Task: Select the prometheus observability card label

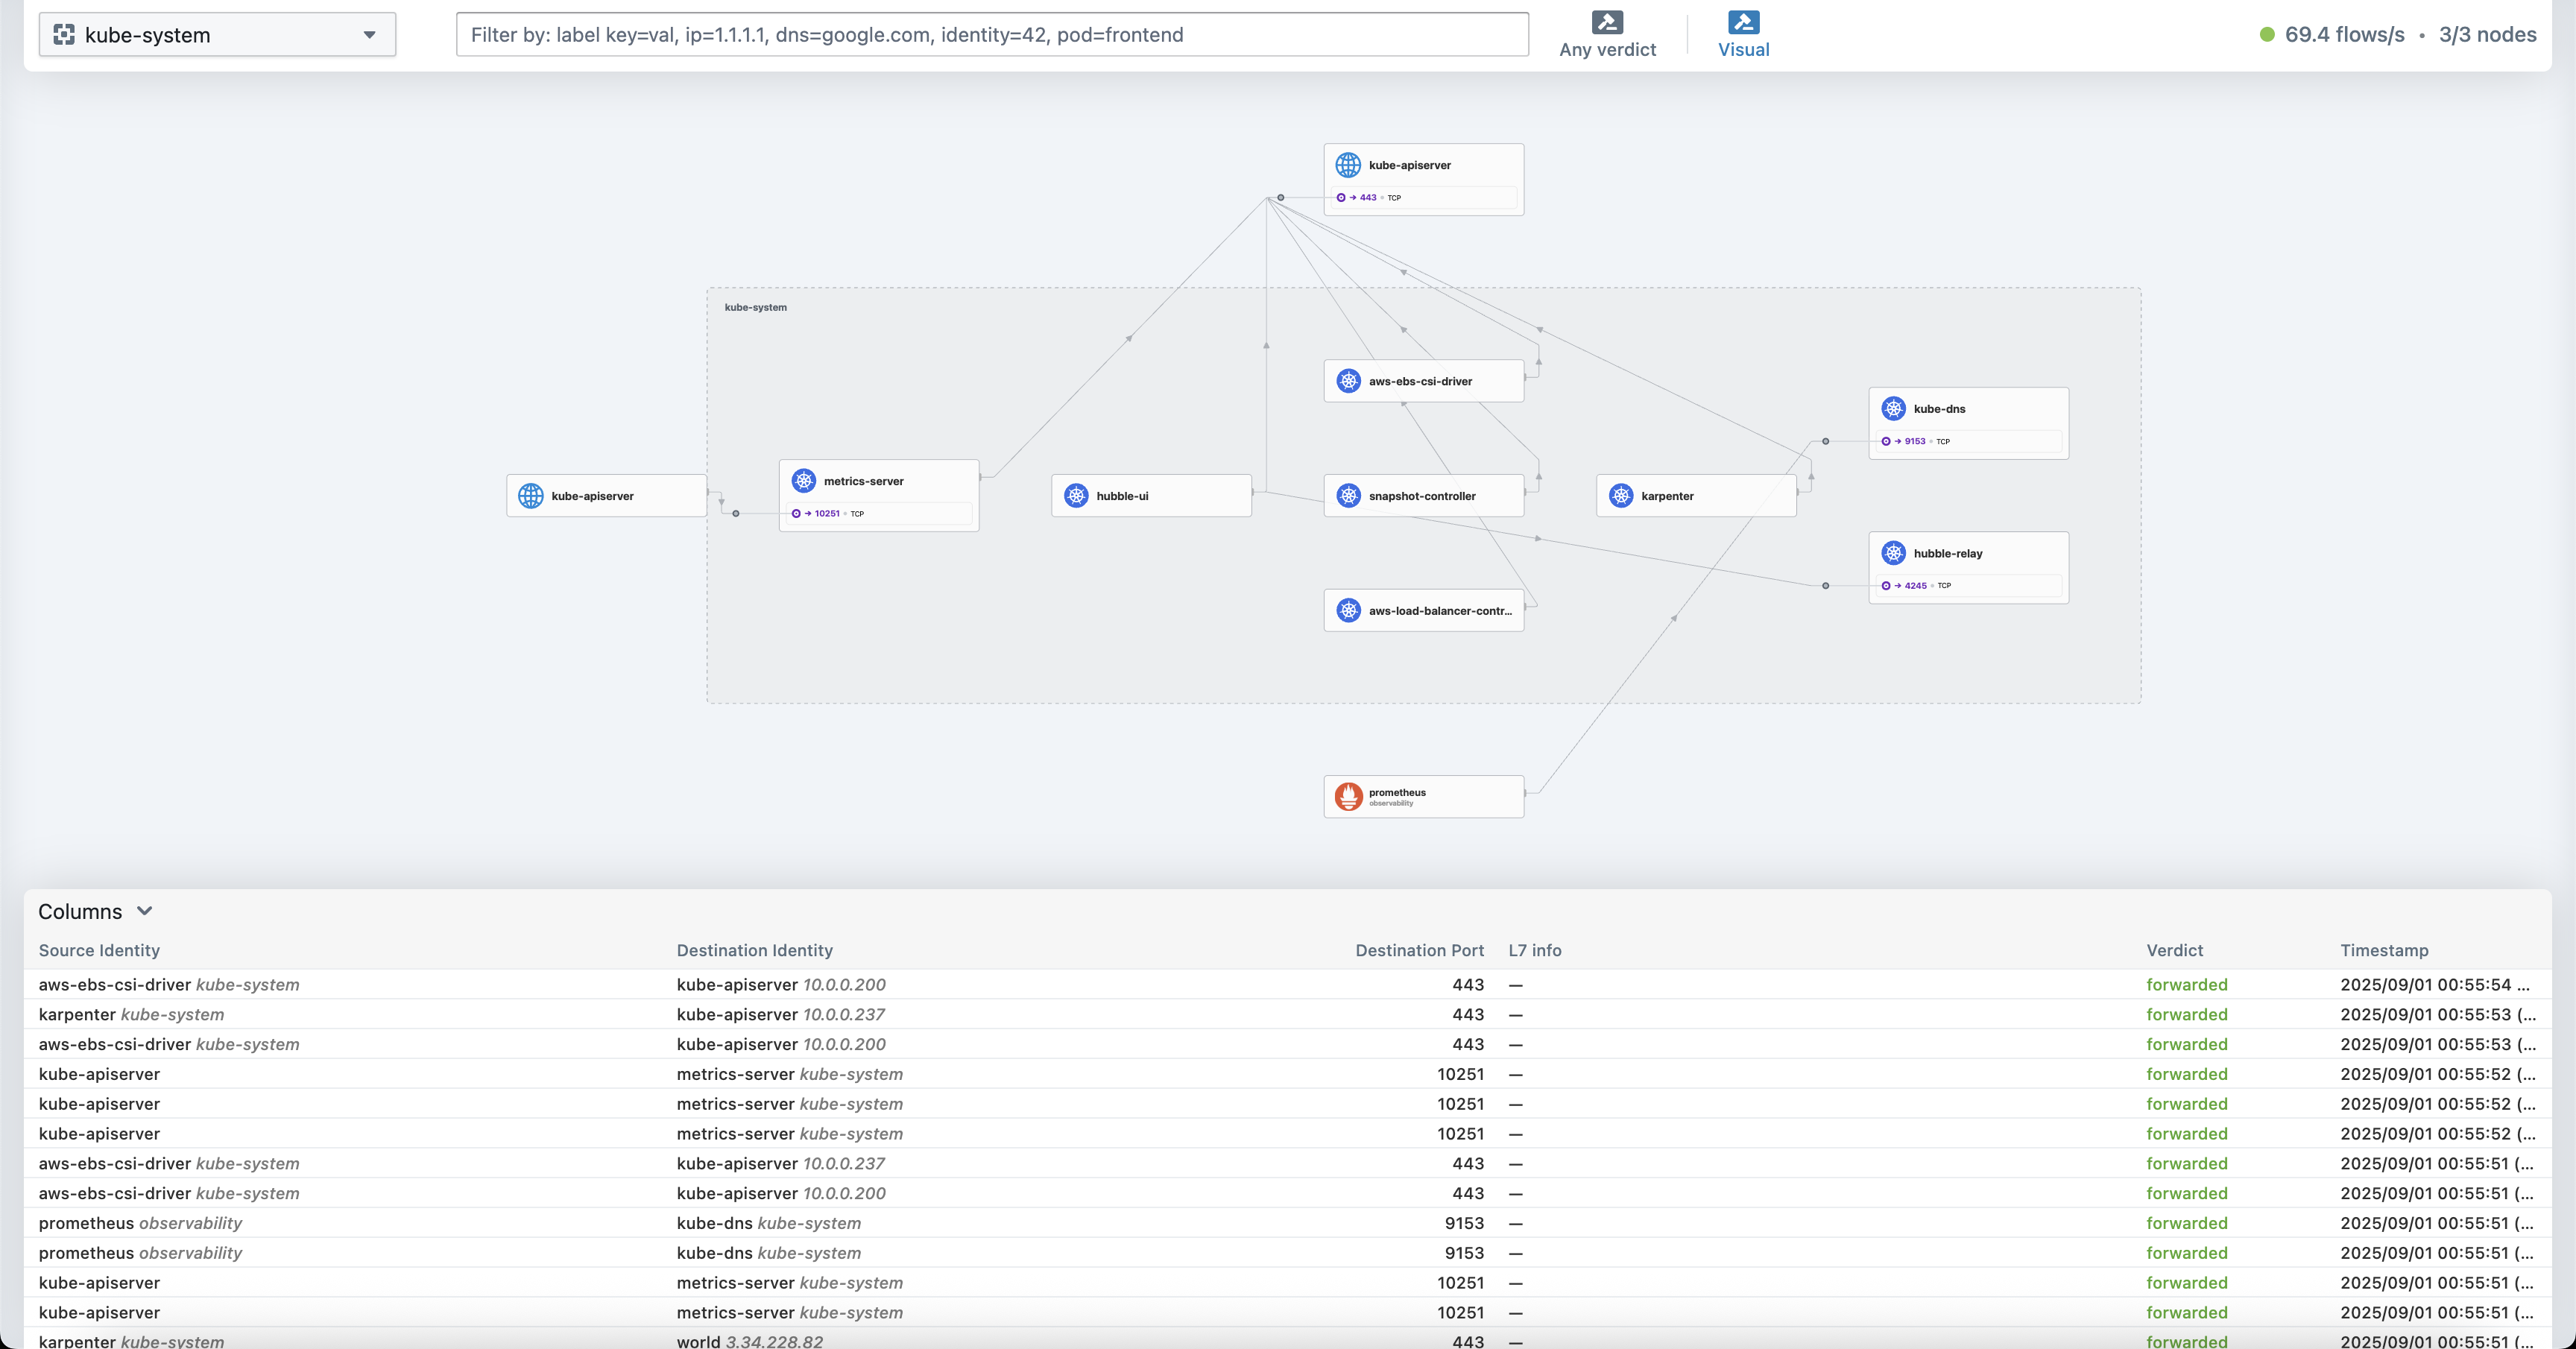Action: tap(1397, 797)
